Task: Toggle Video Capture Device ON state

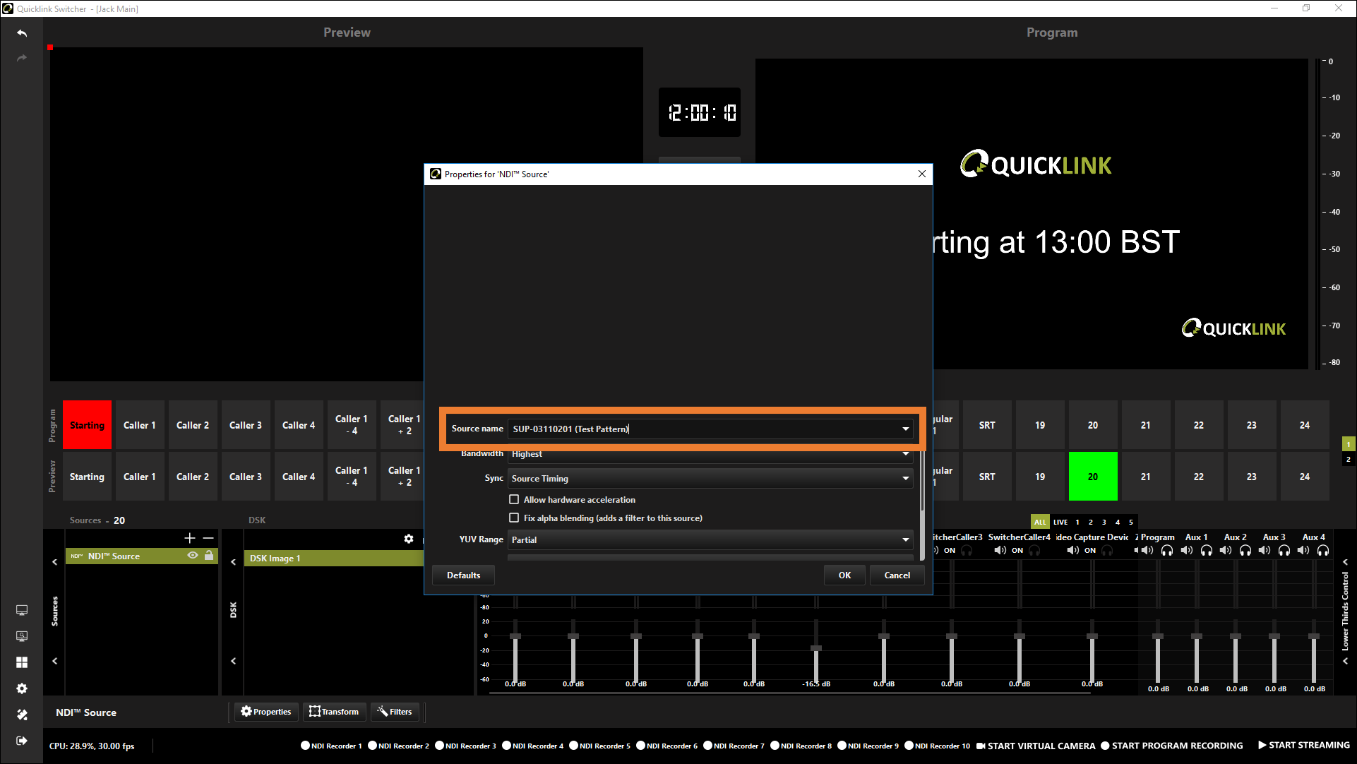Action: tap(1090, 551)
